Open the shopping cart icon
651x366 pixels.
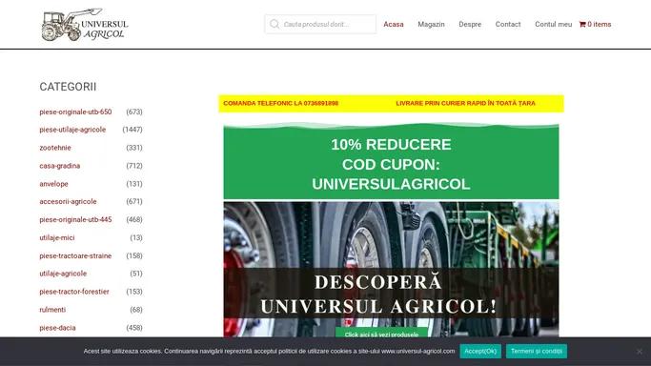click(582, 25)
